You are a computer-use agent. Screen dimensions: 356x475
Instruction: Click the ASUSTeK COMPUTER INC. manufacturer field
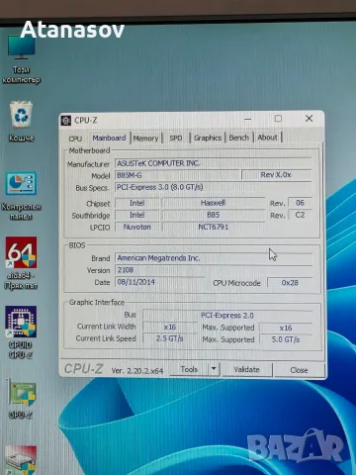pyautogui.click(x=213, y=163)
